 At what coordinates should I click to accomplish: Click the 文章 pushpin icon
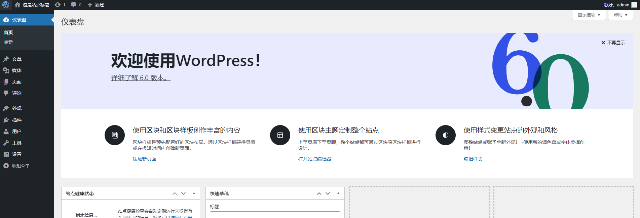pyautogui.click(x=6, y=59)
